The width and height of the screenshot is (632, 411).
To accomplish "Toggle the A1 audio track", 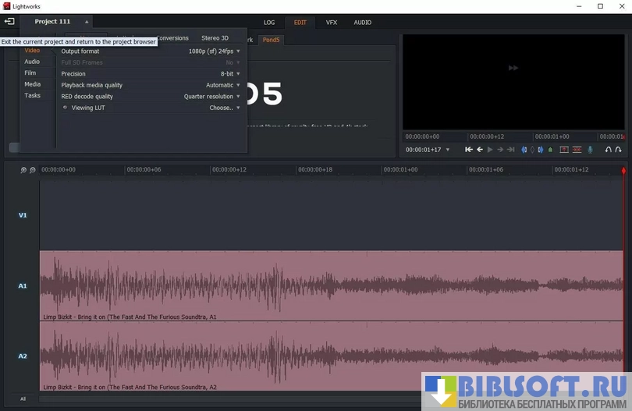I will (23, 286).
